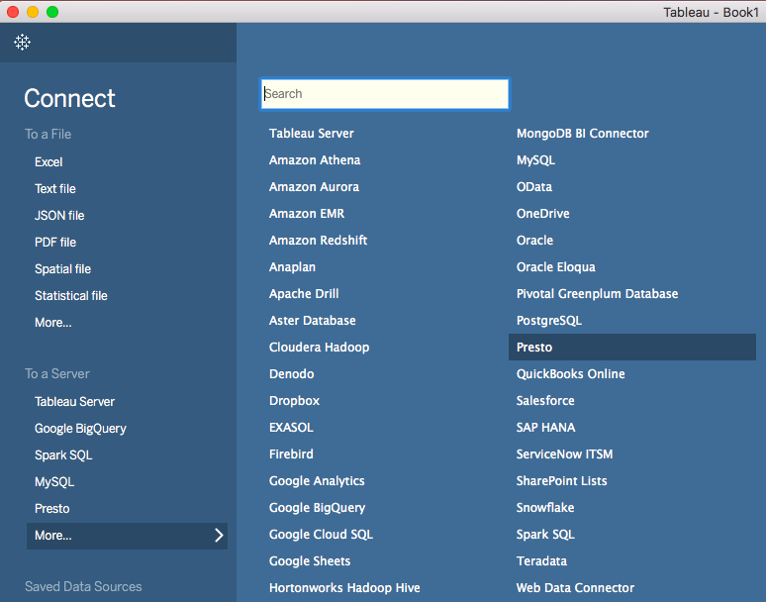Focus the connector Search field
Viewport: 766px width, 602px height.
click(384, 94)
